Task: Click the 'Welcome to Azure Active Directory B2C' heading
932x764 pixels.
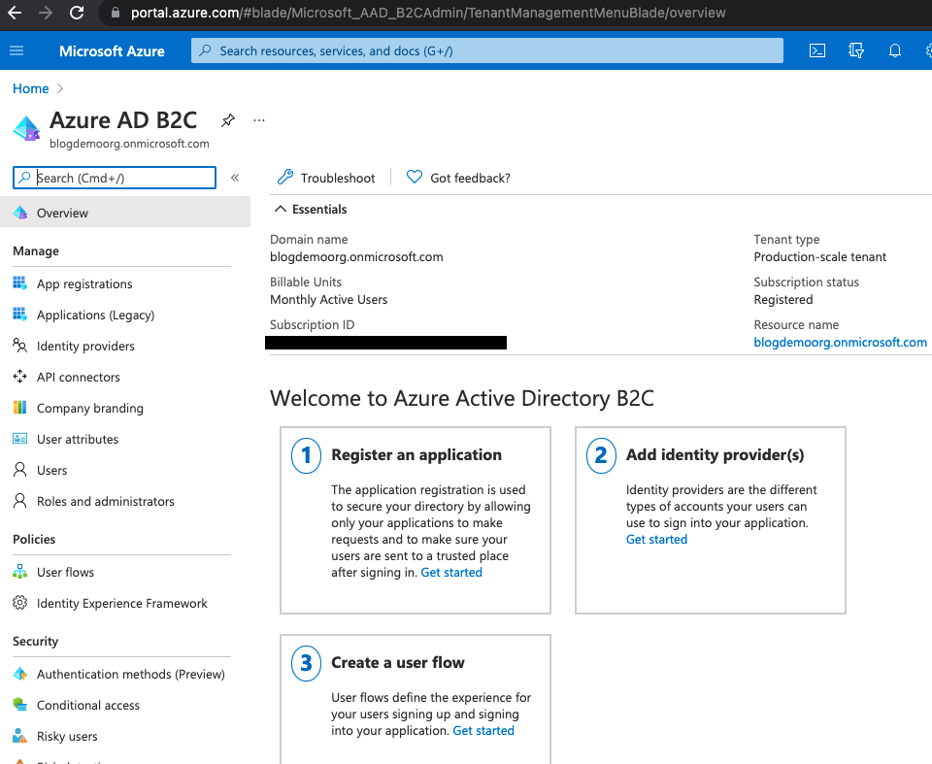Action: click(462, 398)
